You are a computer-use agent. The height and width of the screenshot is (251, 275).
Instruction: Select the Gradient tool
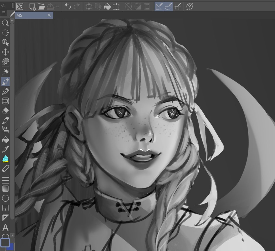point(6,189)
